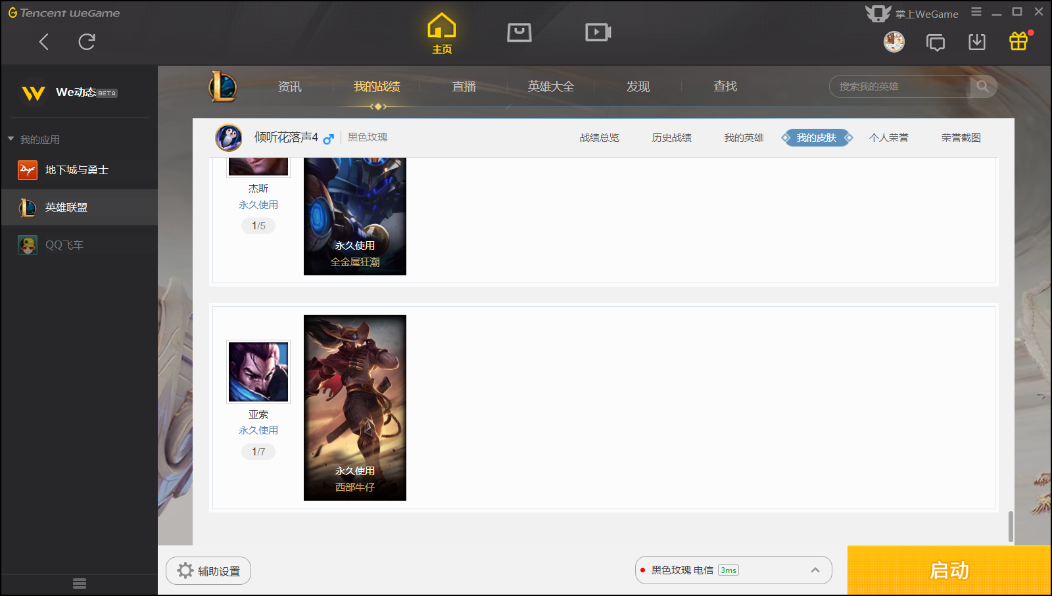Click the 1/7 skin count badge

(258, 451)
